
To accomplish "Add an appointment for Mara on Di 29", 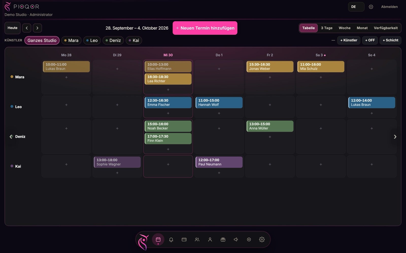I will point(117,69).
